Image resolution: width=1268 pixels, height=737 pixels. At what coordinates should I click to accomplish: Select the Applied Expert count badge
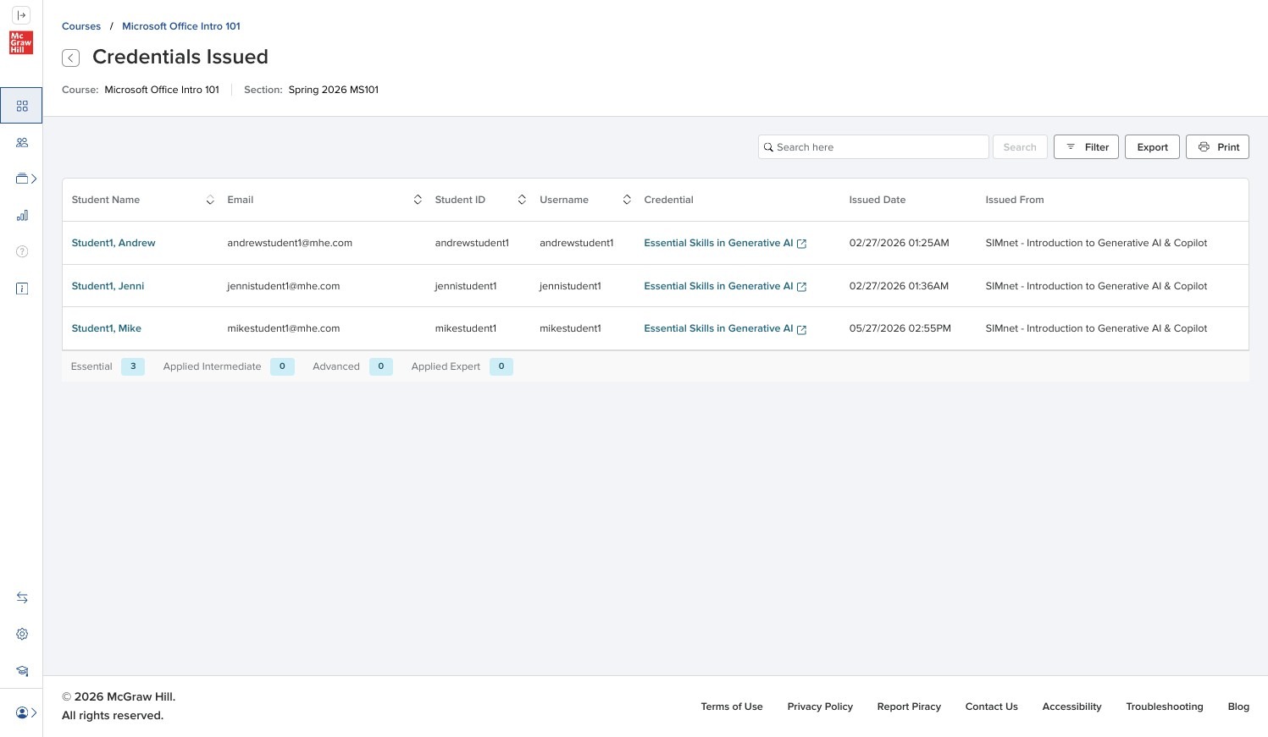point(501,366)
